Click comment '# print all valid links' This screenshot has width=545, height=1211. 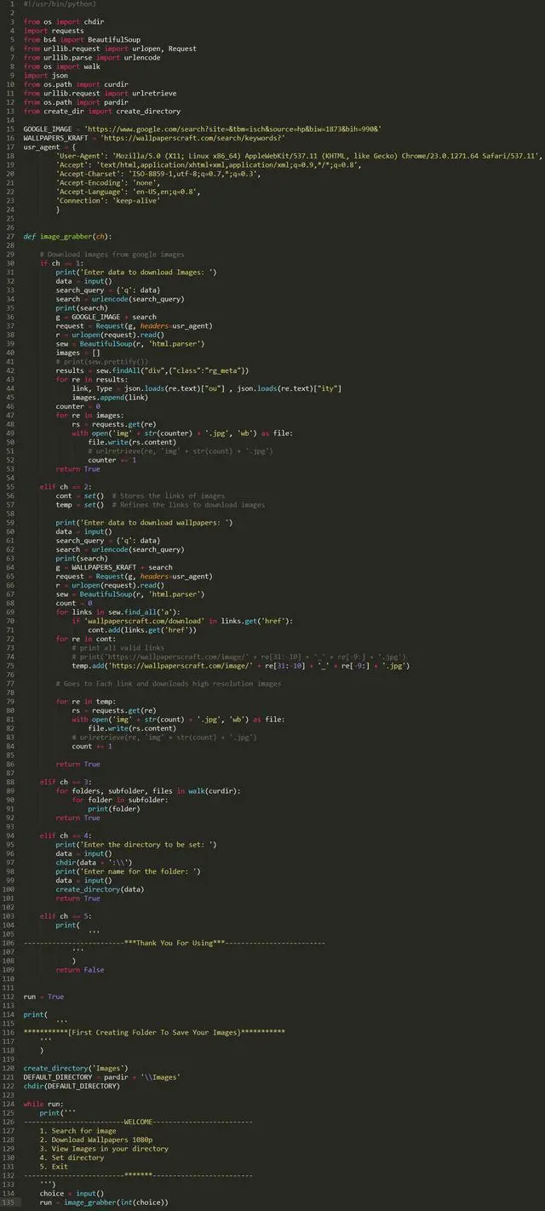tap(118, 647)
